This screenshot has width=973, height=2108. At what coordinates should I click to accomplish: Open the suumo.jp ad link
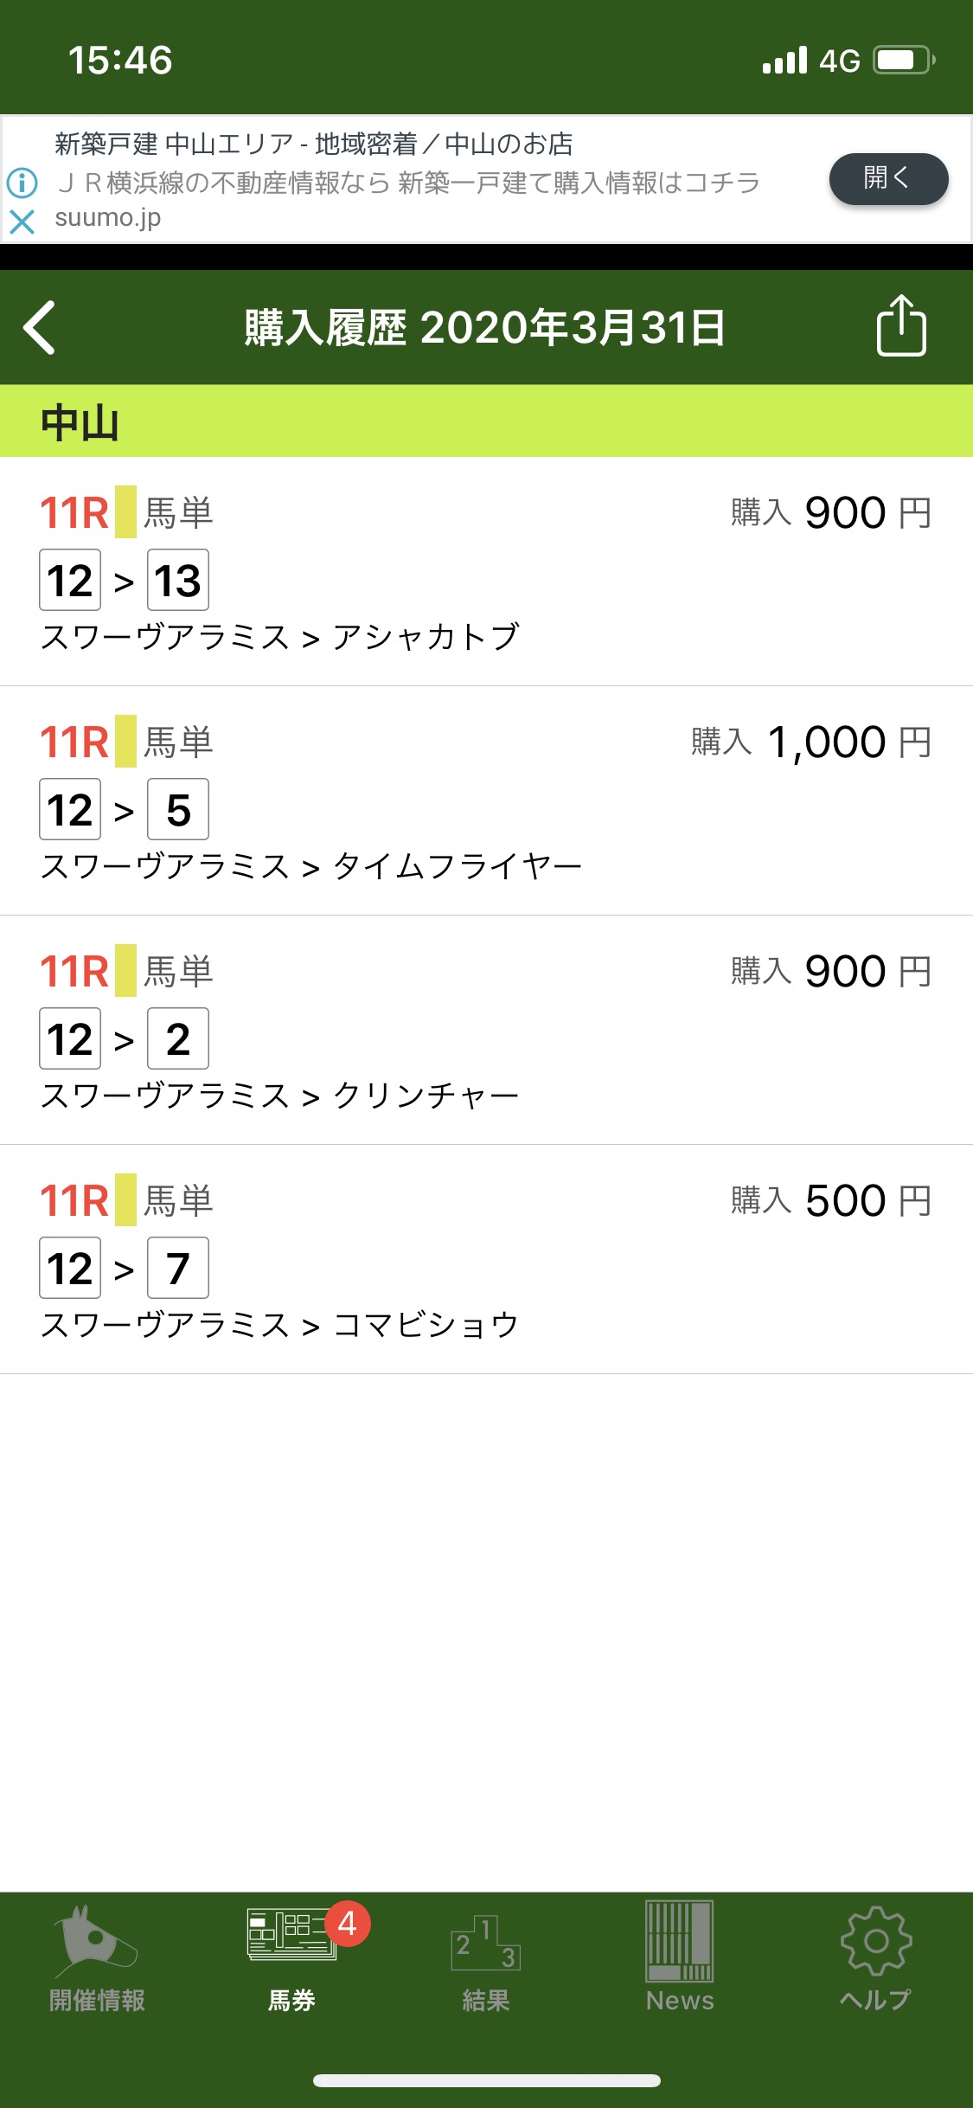[888, 179]
